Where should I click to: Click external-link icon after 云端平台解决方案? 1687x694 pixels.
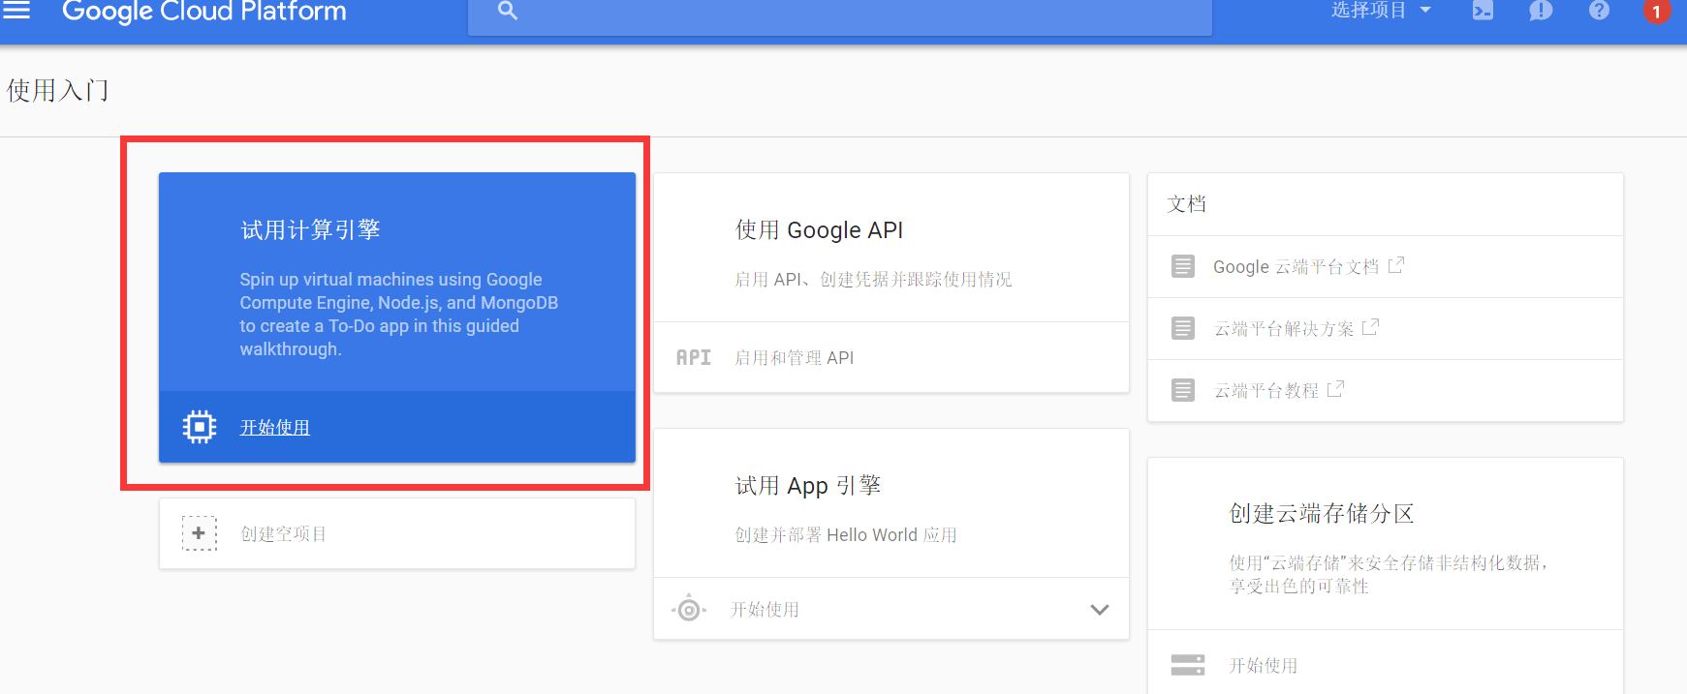(x=1370, y=327)
